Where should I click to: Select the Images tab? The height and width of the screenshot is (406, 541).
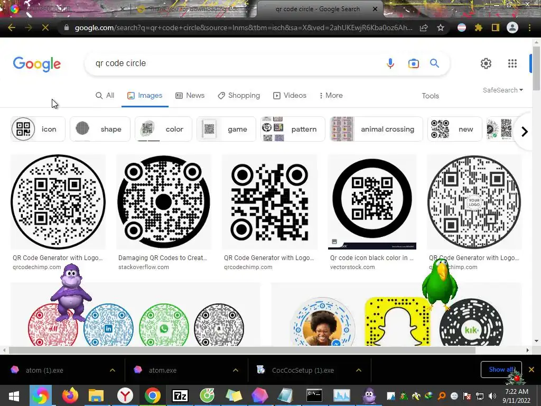click(145, 96)
